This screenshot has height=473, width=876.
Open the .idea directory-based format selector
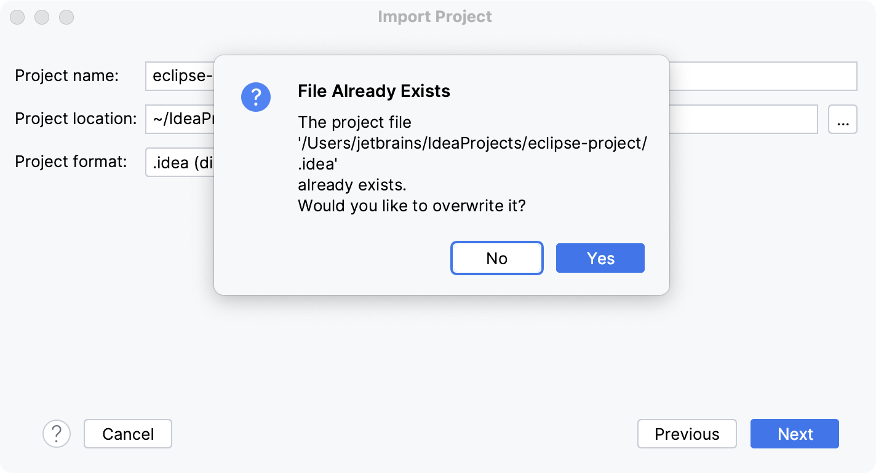coord(178,162)
